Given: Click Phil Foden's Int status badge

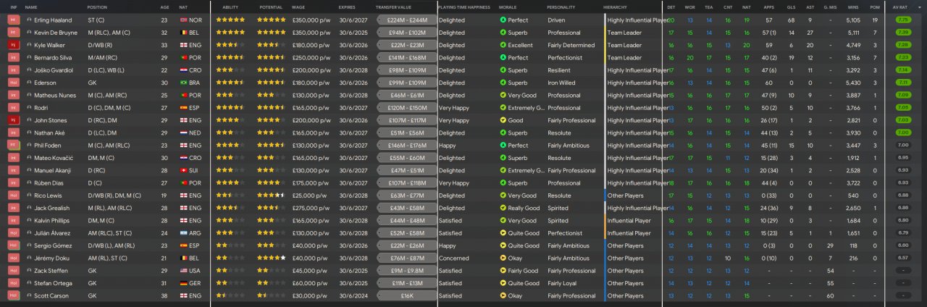Looking at the screenshot, I should pos(13,145).
